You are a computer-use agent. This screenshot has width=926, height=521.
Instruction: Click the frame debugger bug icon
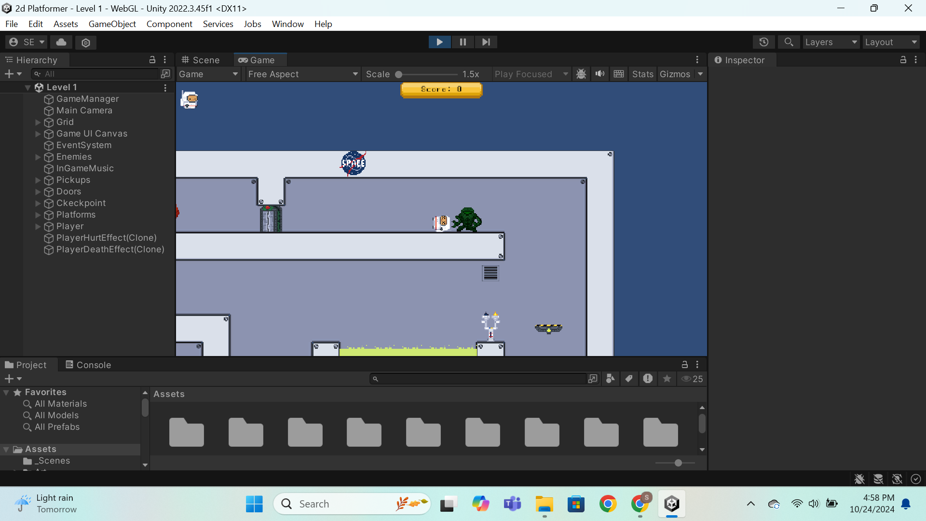pos(581,74)
